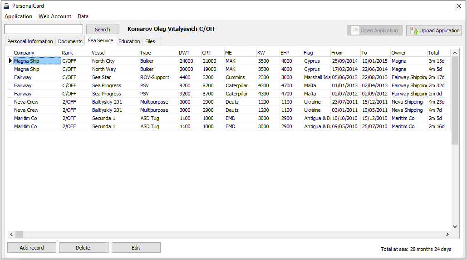467x260 pixels.
Task: Click the search input field
Action: point(44,29)
